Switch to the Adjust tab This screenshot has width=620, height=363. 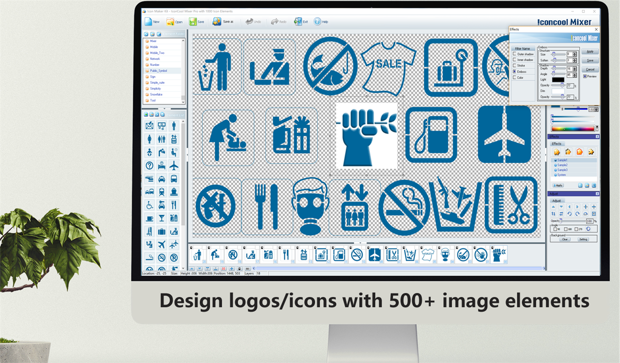point(556,200)
